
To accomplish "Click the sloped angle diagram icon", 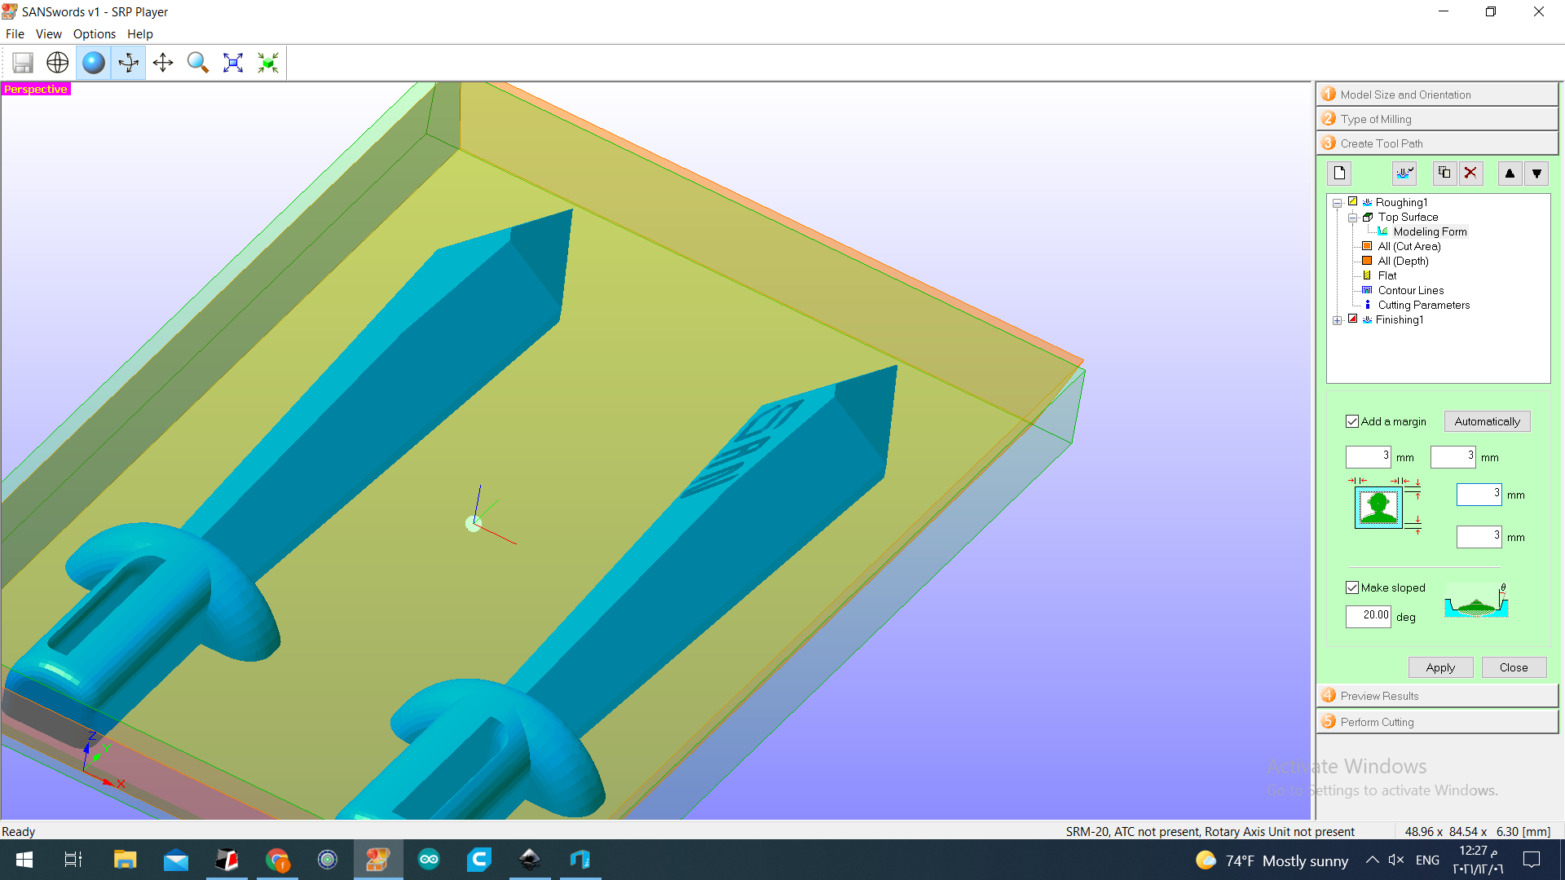I will [1476, 601].
